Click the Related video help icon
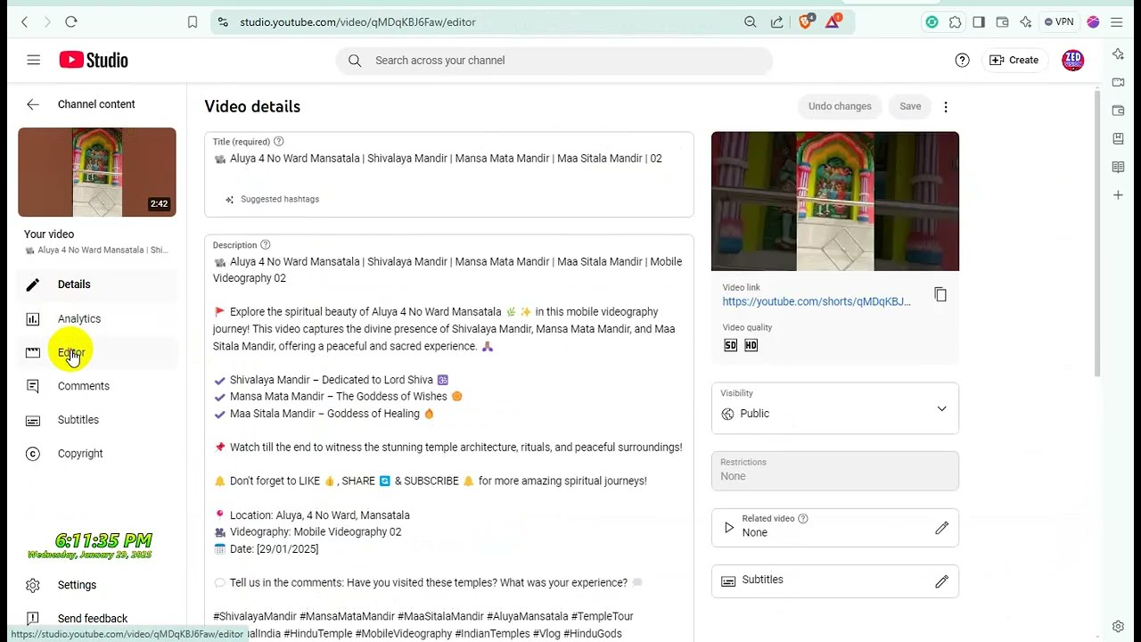Viewport: 1141px width, 642px height. pos(803,519)
